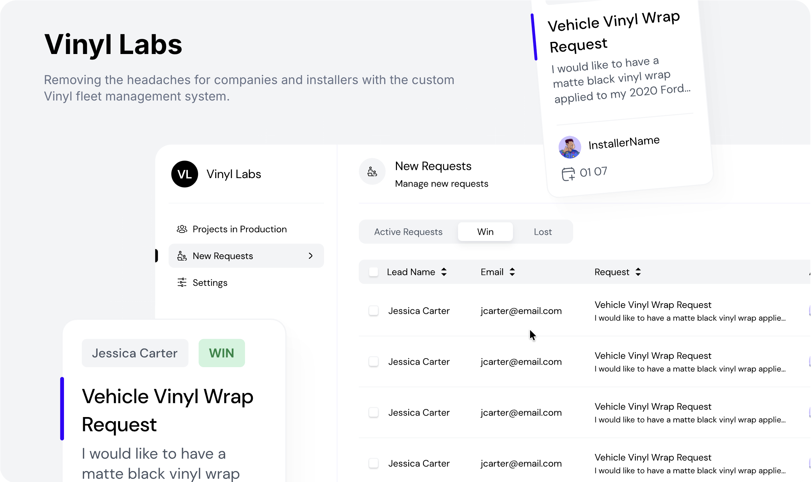Viewport: 811px width, 482px height.
Task: Switch to the Lost tab
Action: tap(542, 232)
